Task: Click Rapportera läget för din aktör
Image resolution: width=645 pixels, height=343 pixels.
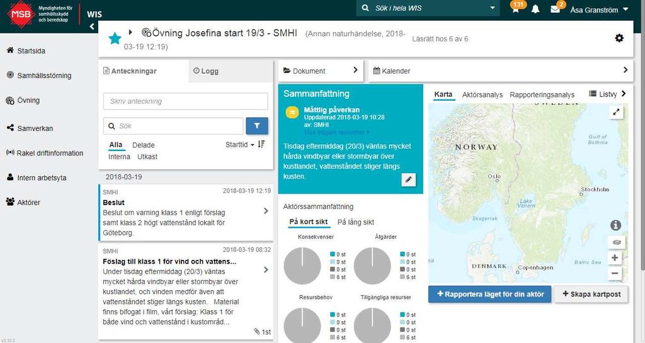Action: 489,294
